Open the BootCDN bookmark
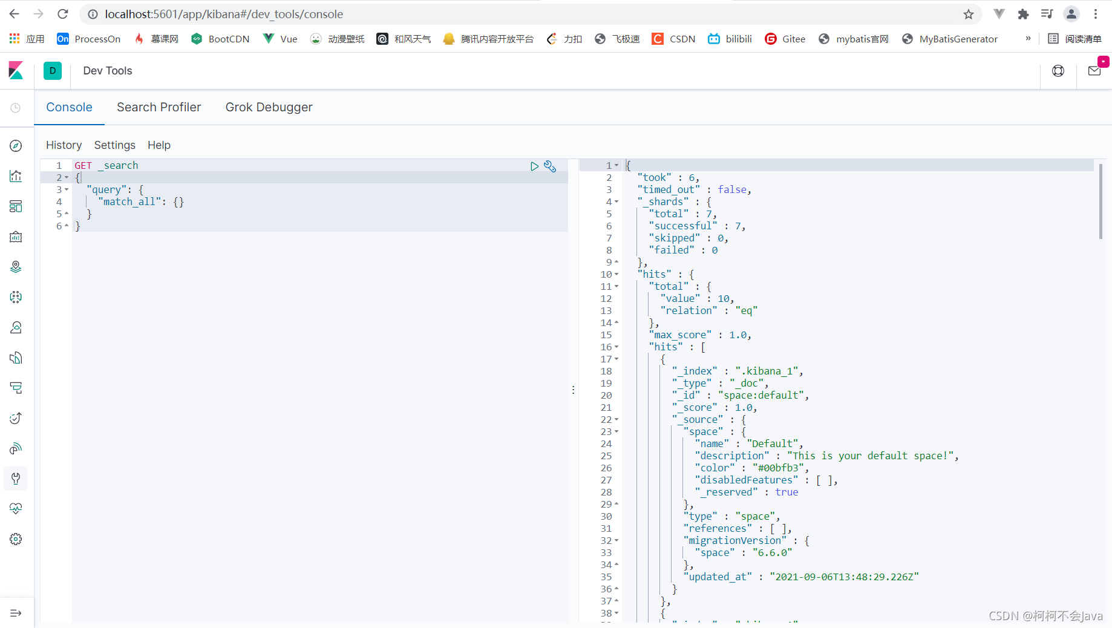1112x628 pixels. [x=220, y=39]
